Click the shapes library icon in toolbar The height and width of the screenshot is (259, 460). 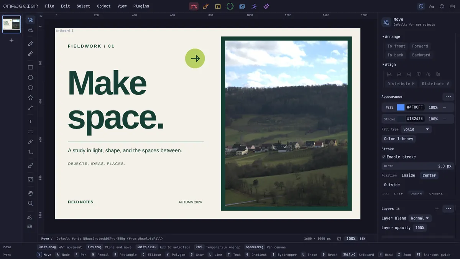tap(30, 217)
